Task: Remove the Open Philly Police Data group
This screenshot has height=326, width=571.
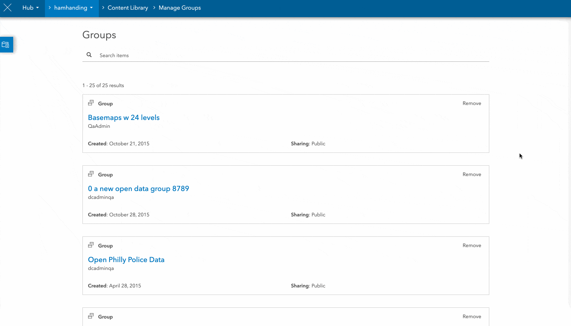Action: click(x=472, y=245)
